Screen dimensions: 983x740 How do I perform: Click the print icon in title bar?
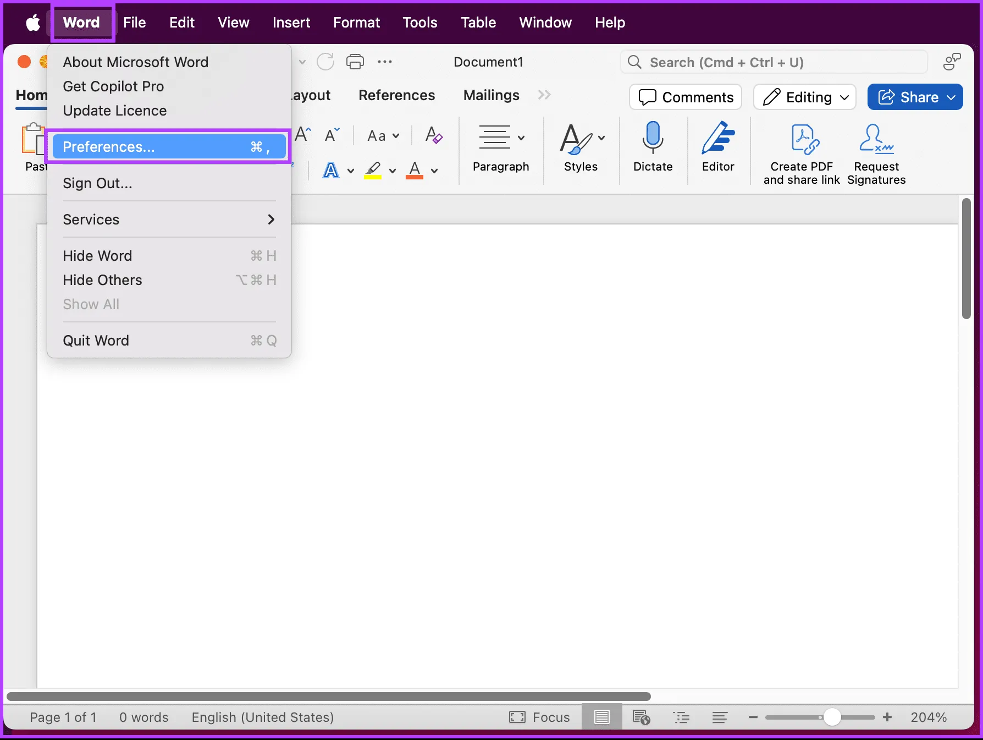pyautogui.click(x=355, y=62)
